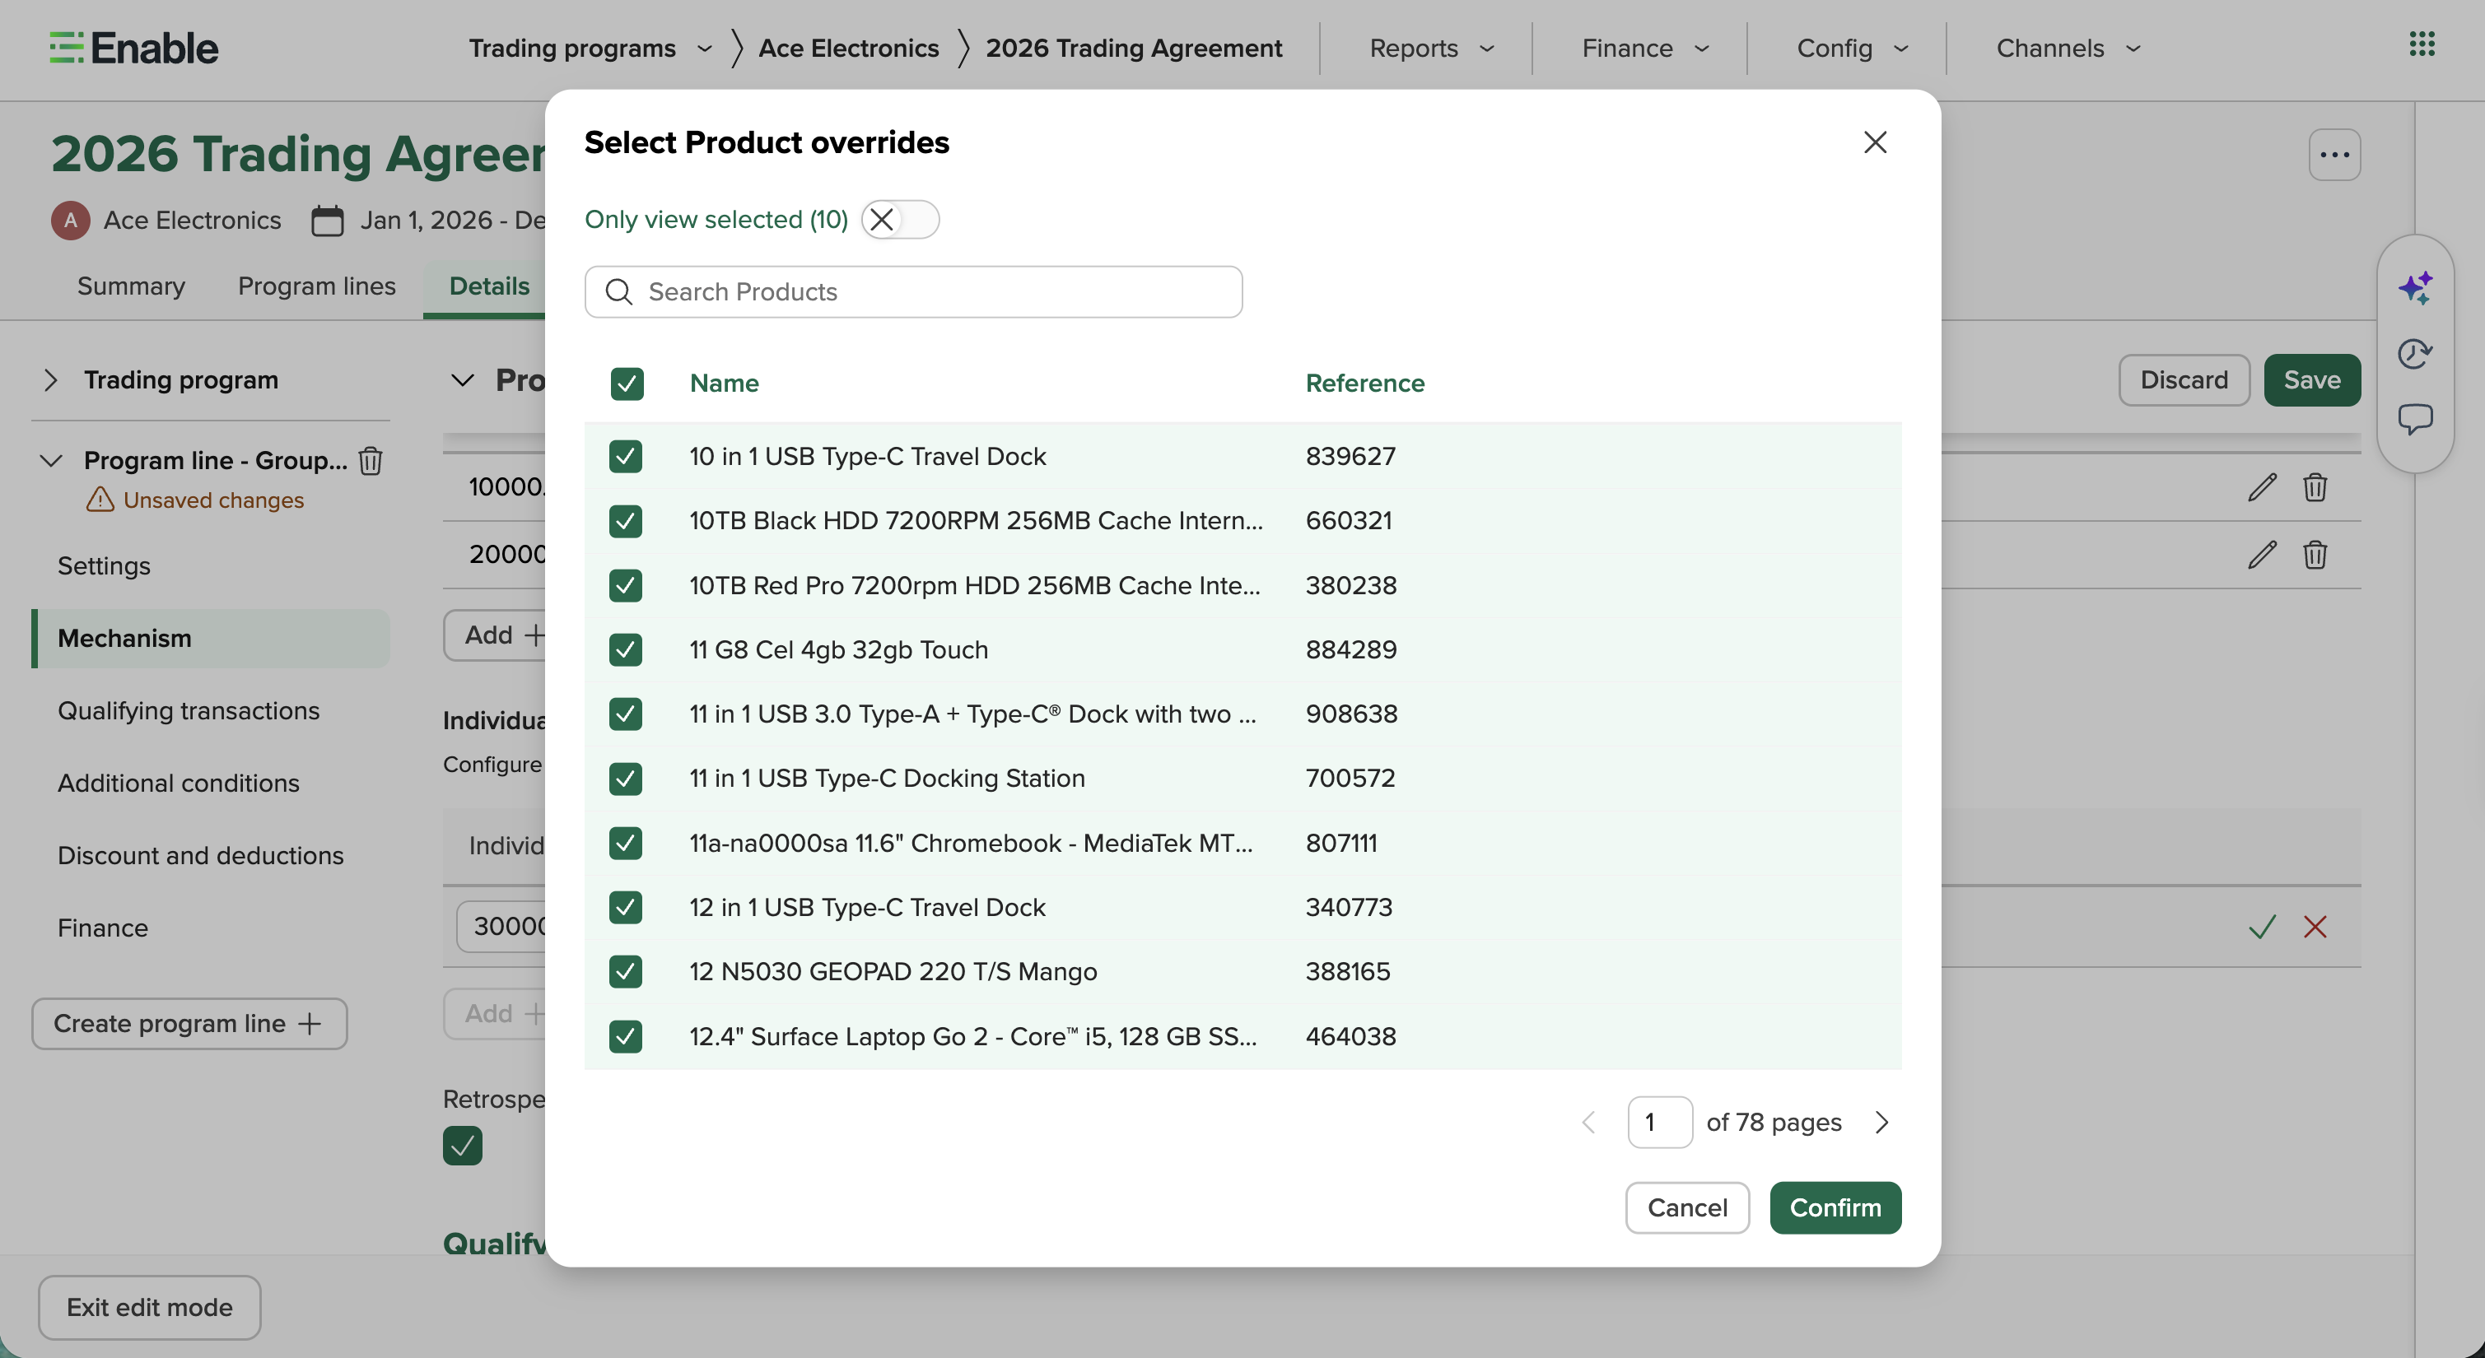Go to next page arrow

click(x=1881, y=1123)
